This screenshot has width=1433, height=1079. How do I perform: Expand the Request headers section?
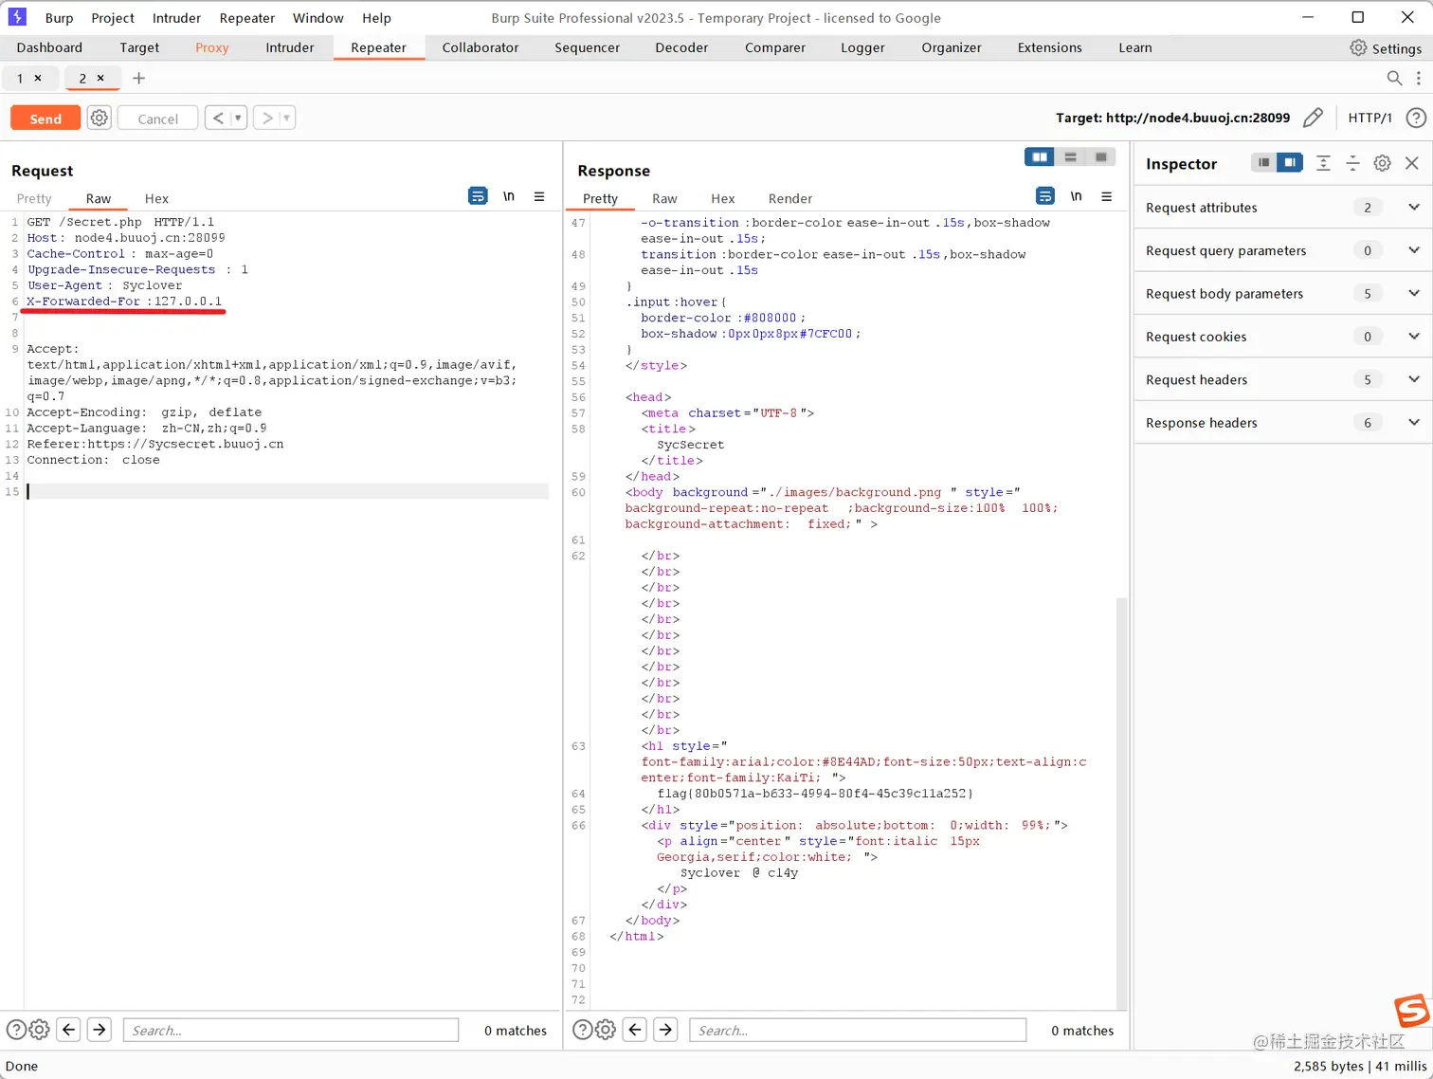(1413, 379)
